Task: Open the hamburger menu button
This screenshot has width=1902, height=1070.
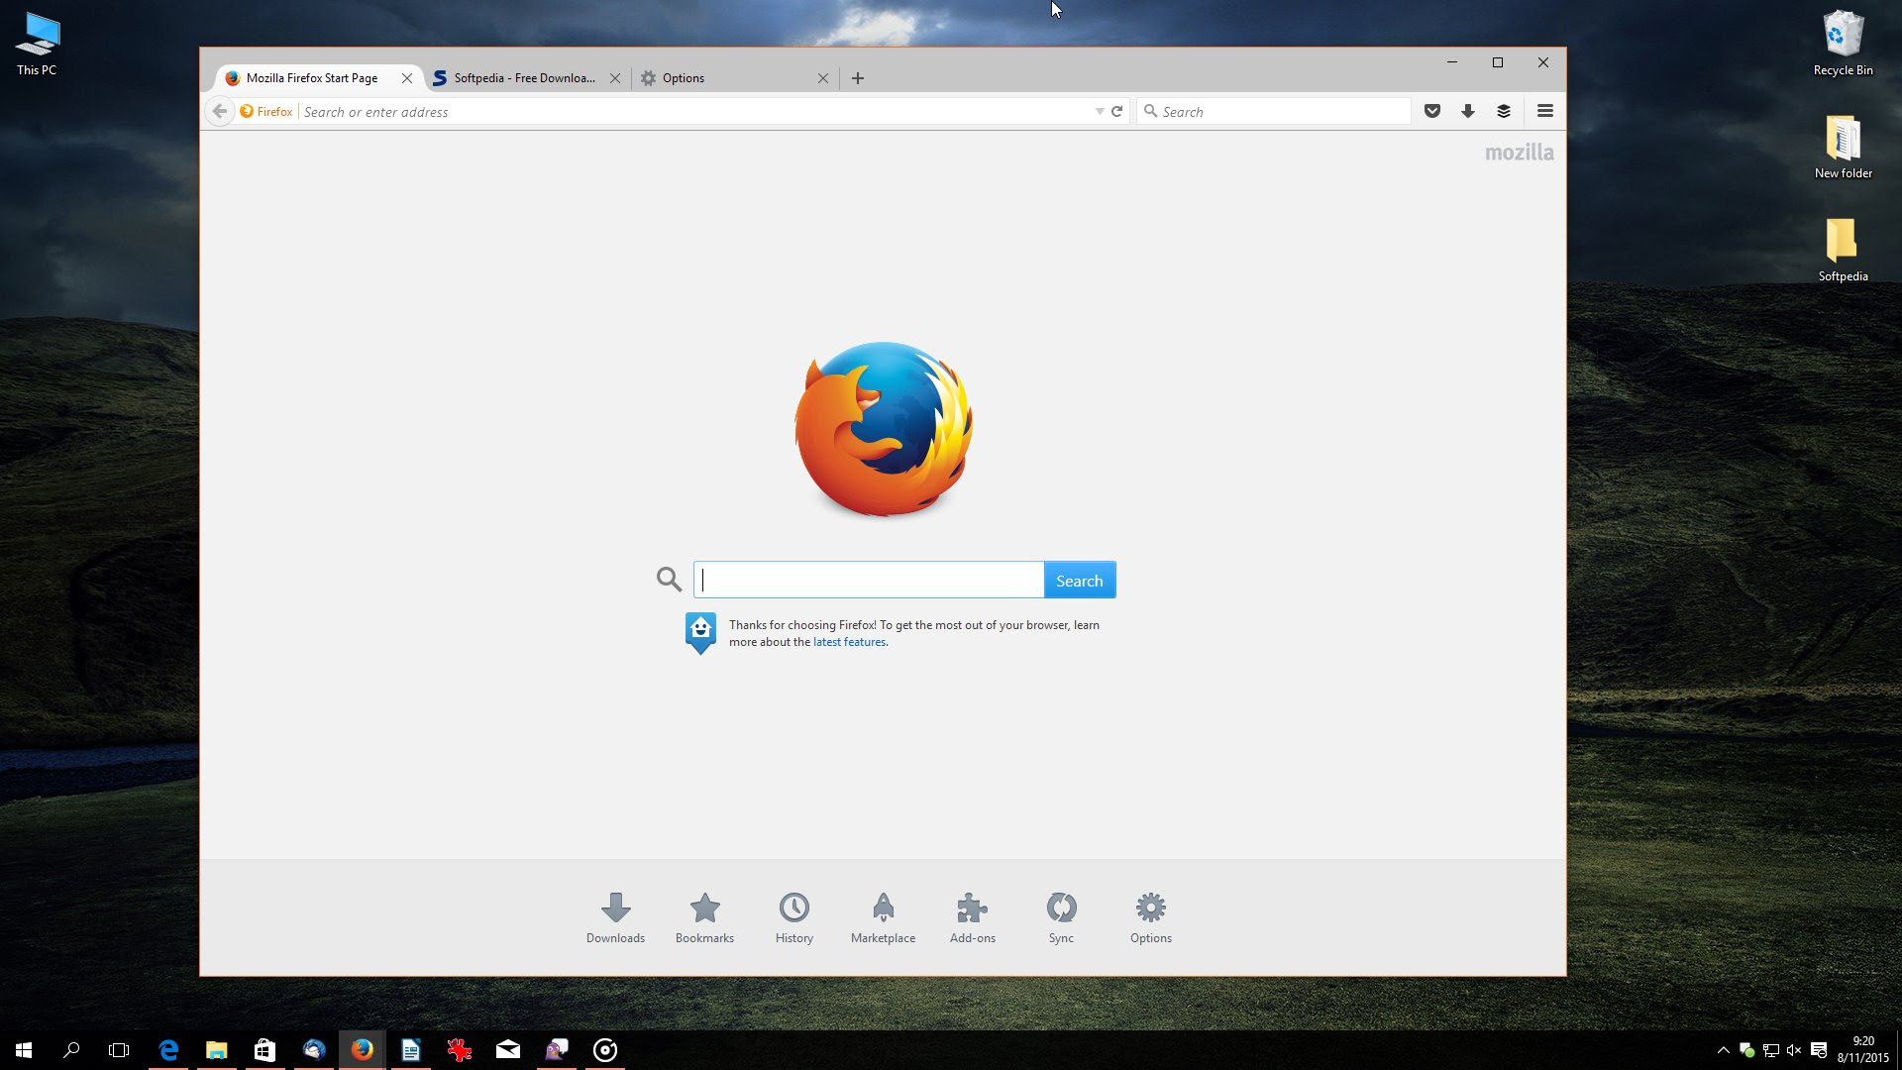Action: pyautogui.click(x=1544, y=111)
